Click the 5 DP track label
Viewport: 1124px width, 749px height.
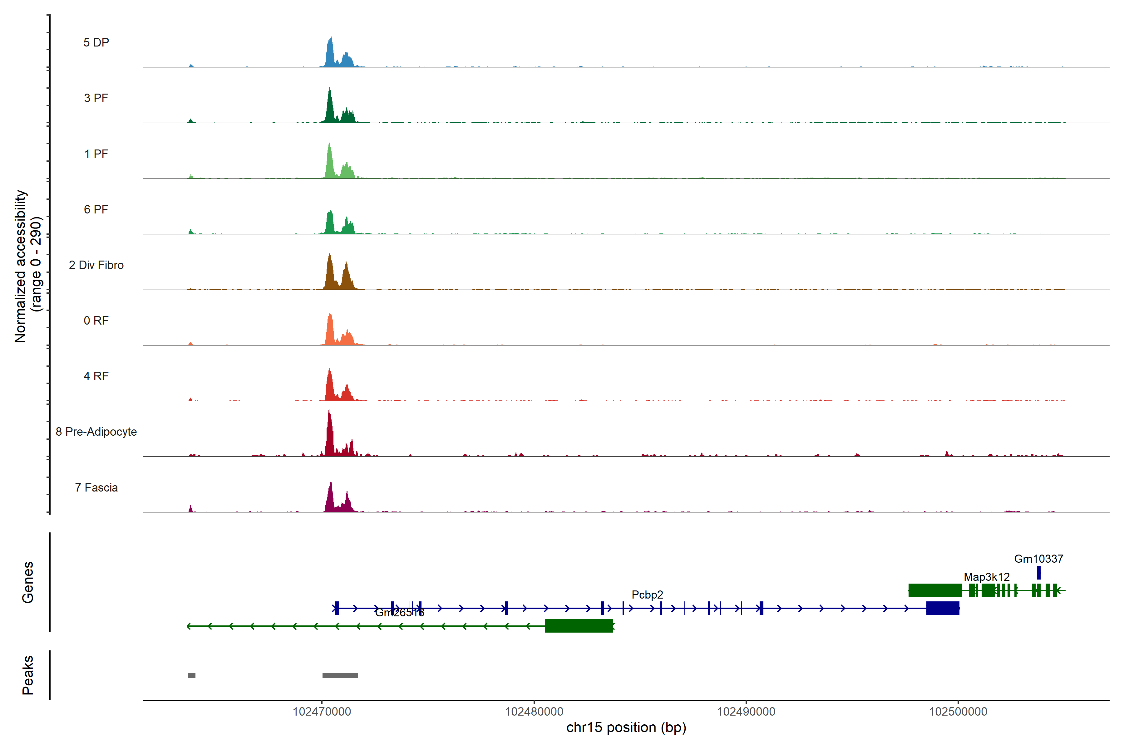96,42
